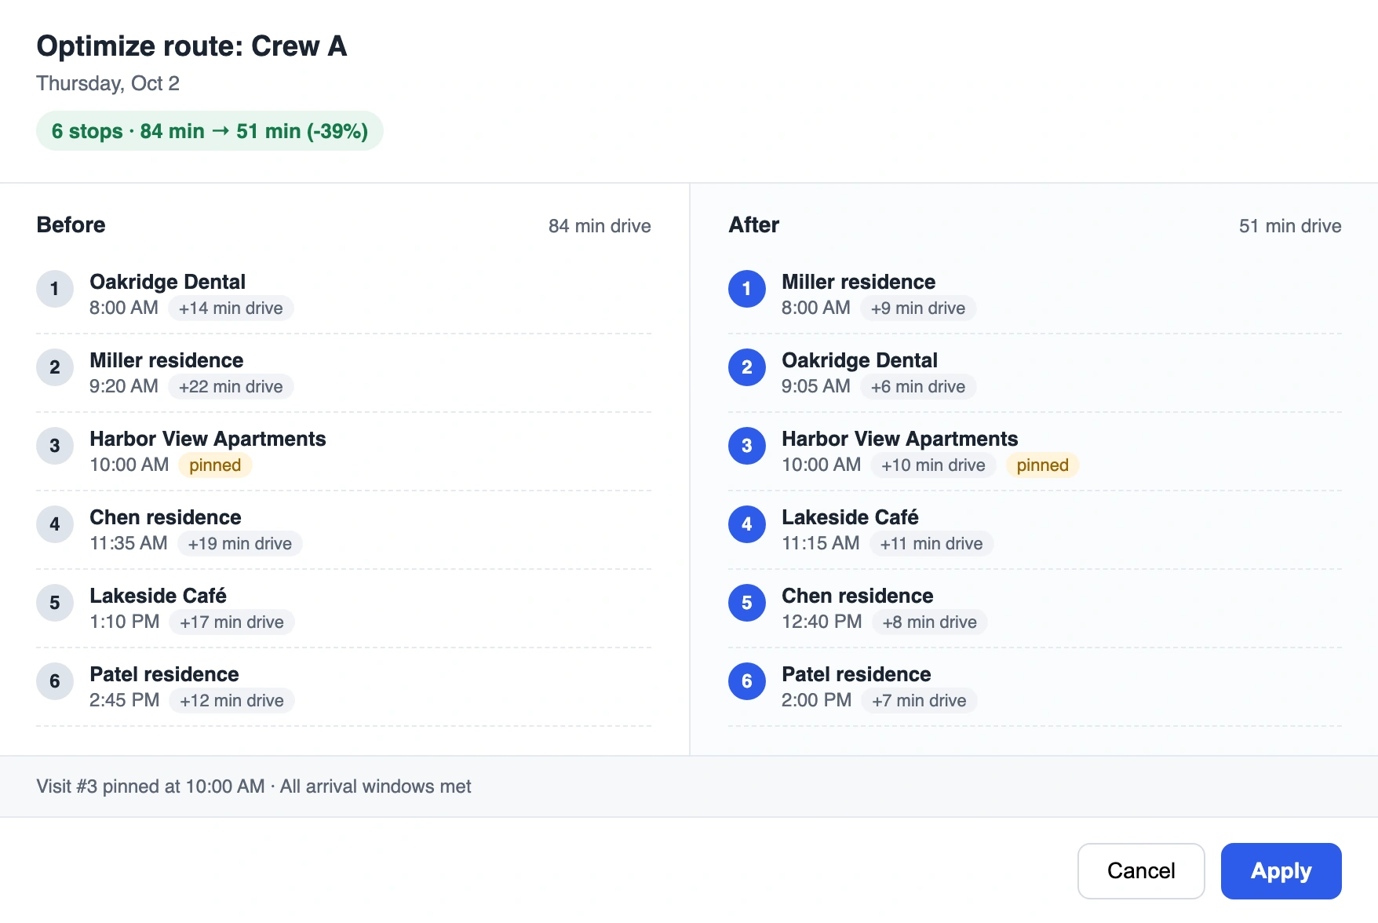Click blue stop 5 badge in After list
The height and width of the screenshot is (923, 1378).
coord(747,603)
